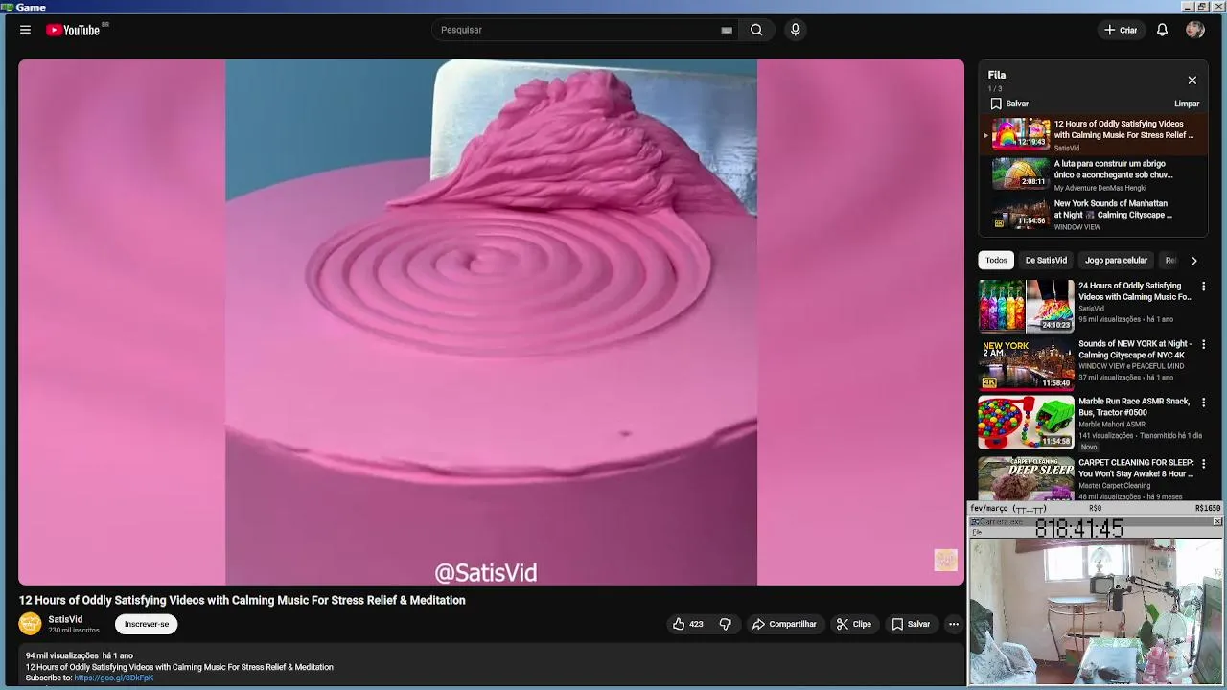Close the Camera.exe overlay window
This screenshot has height=690, width=1227.
coord(1216,521)
